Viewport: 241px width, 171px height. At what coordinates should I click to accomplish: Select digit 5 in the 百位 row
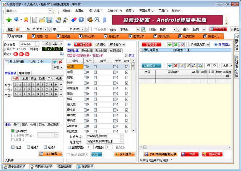[38, 85]
